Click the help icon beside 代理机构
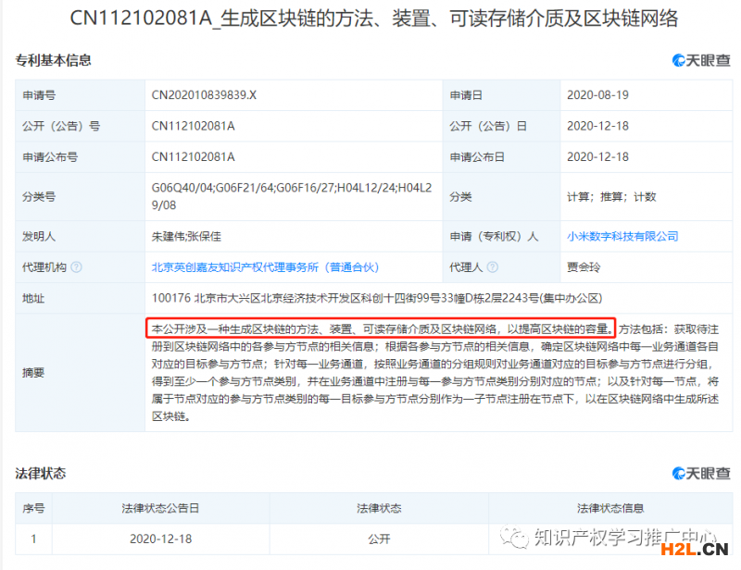Image resolution: width=741 pixels, height=570 pixels. tap(76, 267)
